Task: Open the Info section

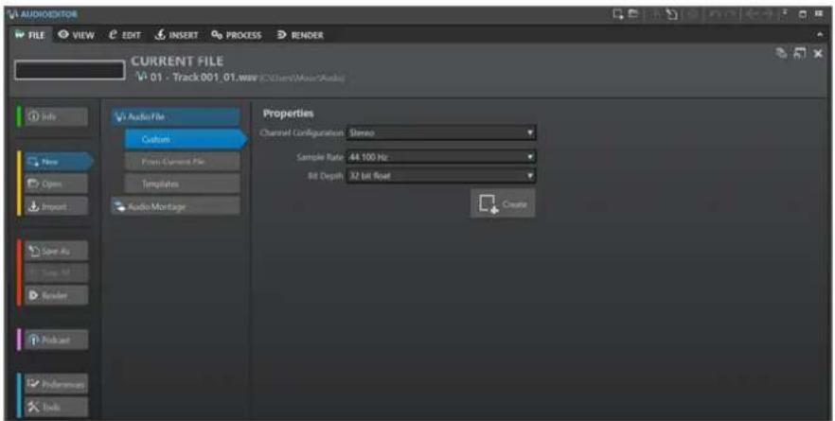Action: coord(55,116)
